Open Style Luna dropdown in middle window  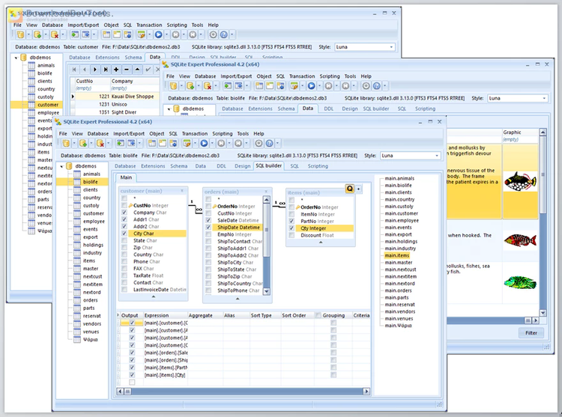click(544, 98)
